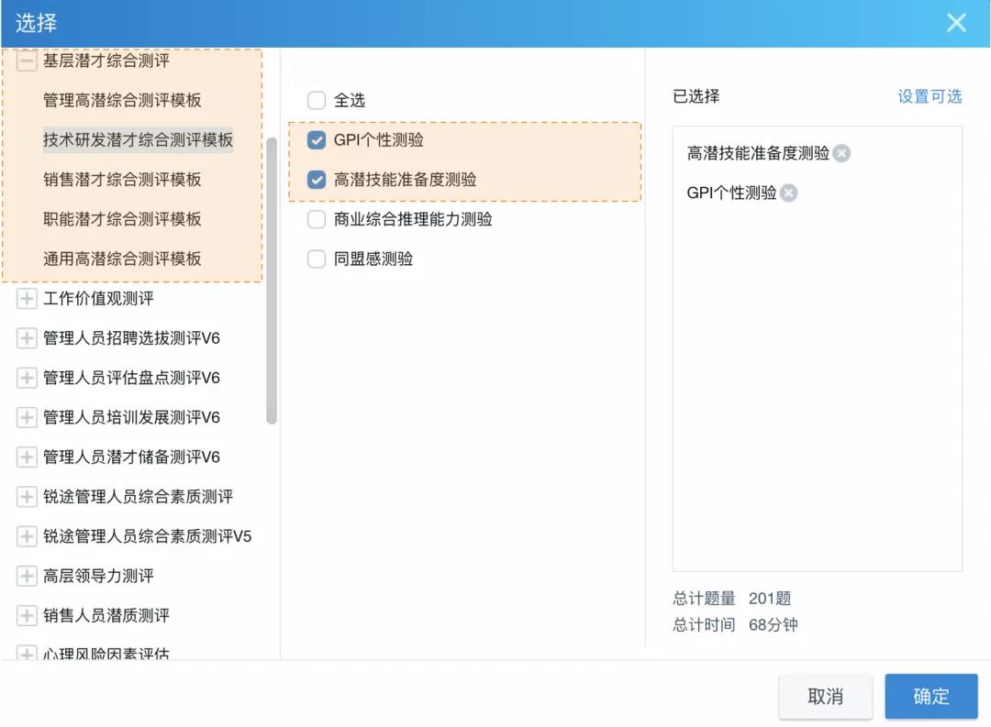Enable the 商业综合推理能力测验 checkbox
991x727 pixels.
click(317, 219)
